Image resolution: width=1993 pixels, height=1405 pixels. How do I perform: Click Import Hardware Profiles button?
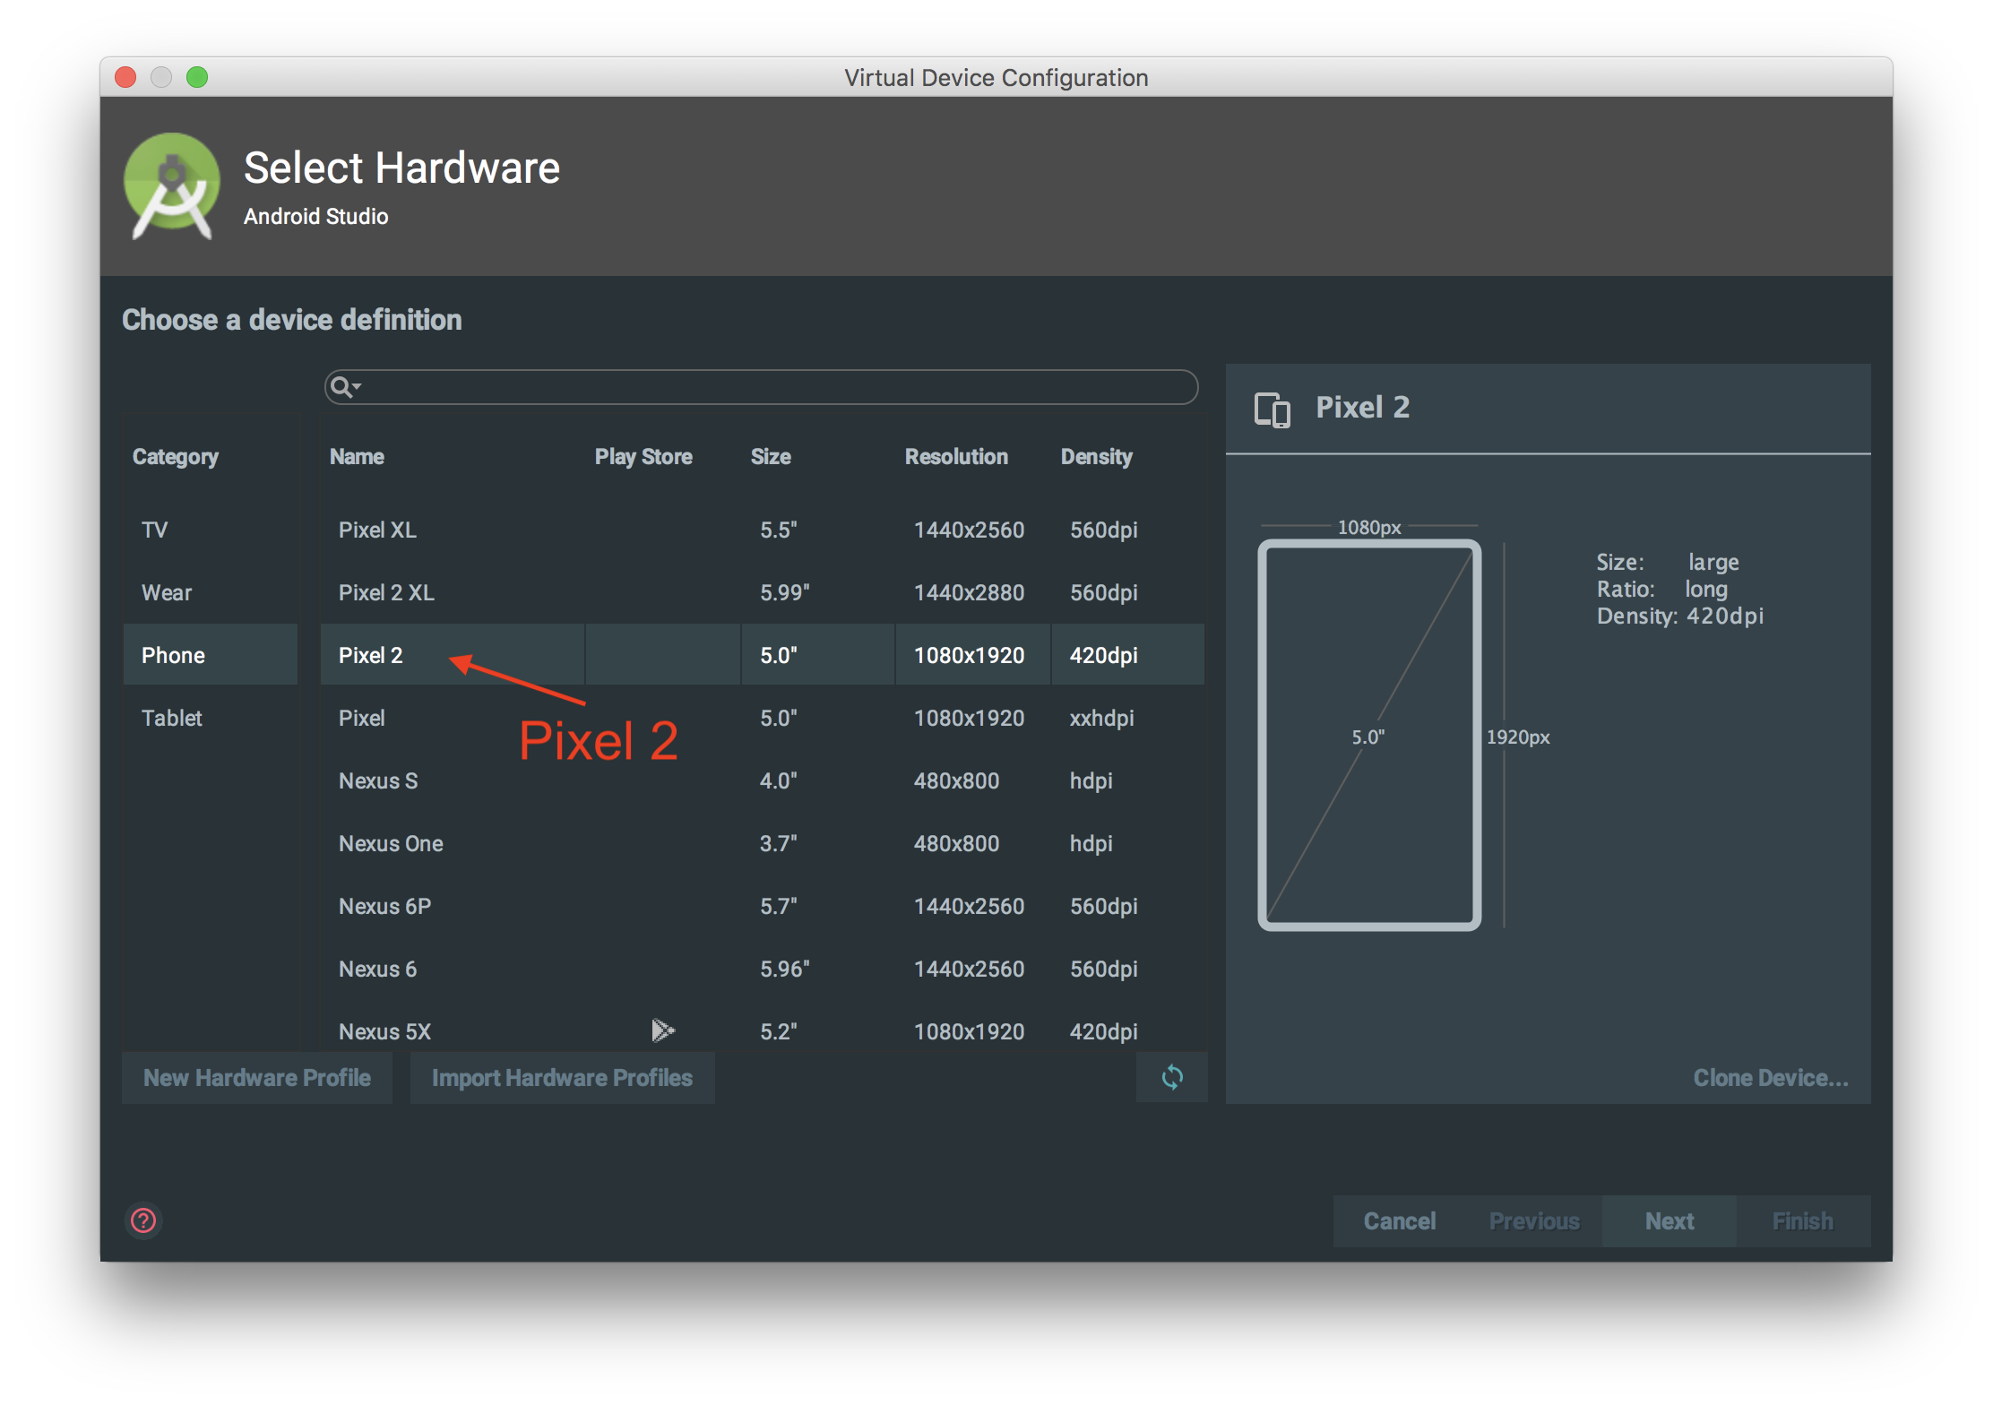[x=562, y=1077]
